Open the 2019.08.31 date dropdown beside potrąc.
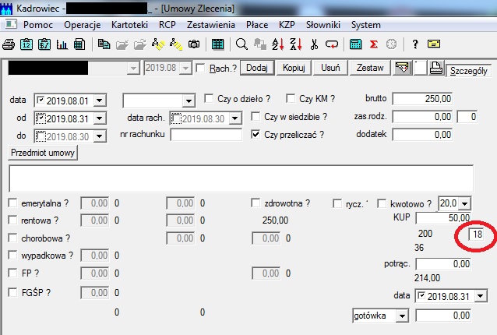The width and height of the screenshot is (497, 335). [x=481, y=296]
